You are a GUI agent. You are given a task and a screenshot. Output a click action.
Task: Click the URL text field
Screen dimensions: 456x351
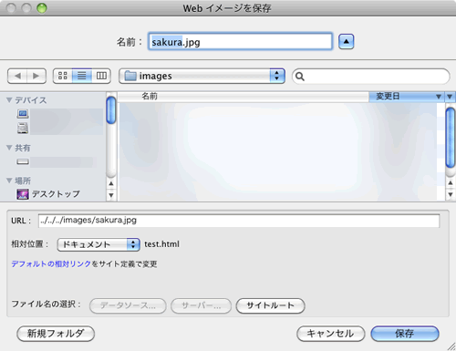click(x=239, y=221)
